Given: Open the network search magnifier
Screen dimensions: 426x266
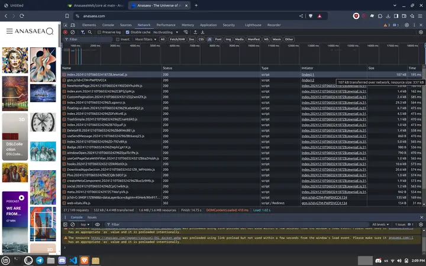Looking at the screenshot, I should tap(89, 32).
